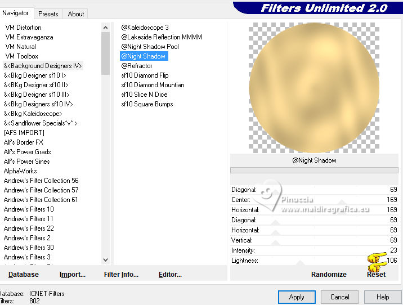Choose sf10 Slice N Dice filter
The width and height of the screenshot is (403, 305).
144,95
